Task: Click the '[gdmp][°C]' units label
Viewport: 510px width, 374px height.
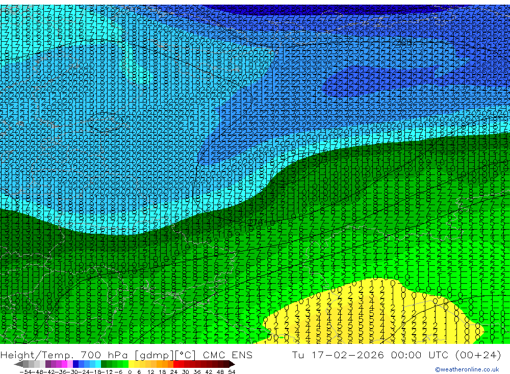Action: coord(165,355)
